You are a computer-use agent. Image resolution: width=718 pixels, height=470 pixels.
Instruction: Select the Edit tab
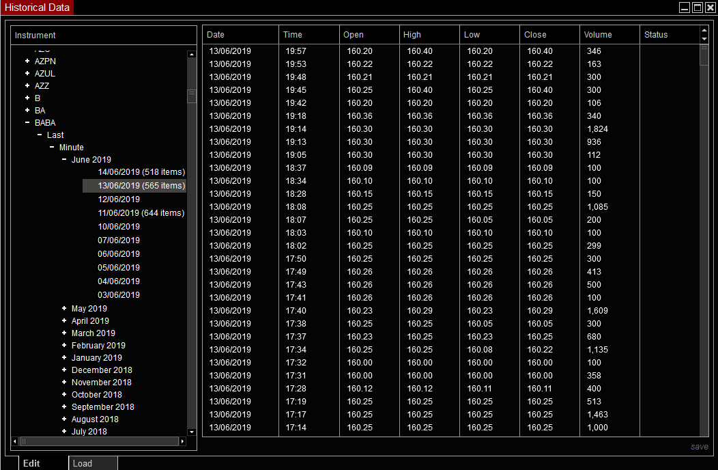31,463
